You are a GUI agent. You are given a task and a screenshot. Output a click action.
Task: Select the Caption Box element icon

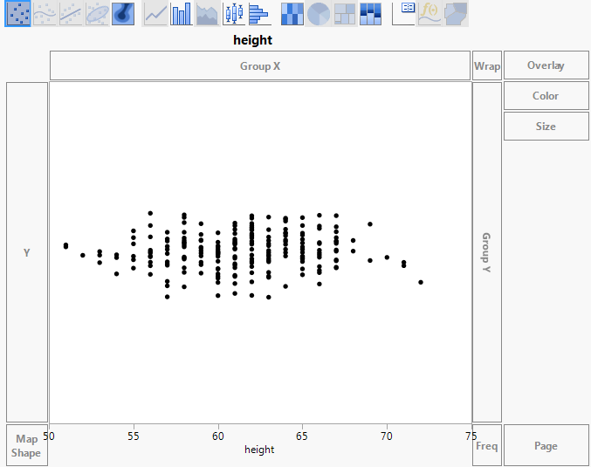(403, 14)
